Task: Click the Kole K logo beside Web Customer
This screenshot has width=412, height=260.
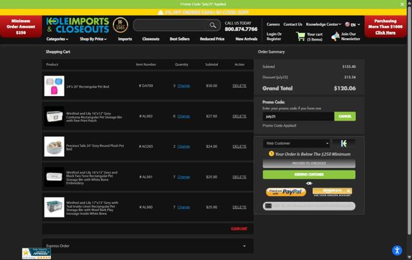Action: pos(344,143)
